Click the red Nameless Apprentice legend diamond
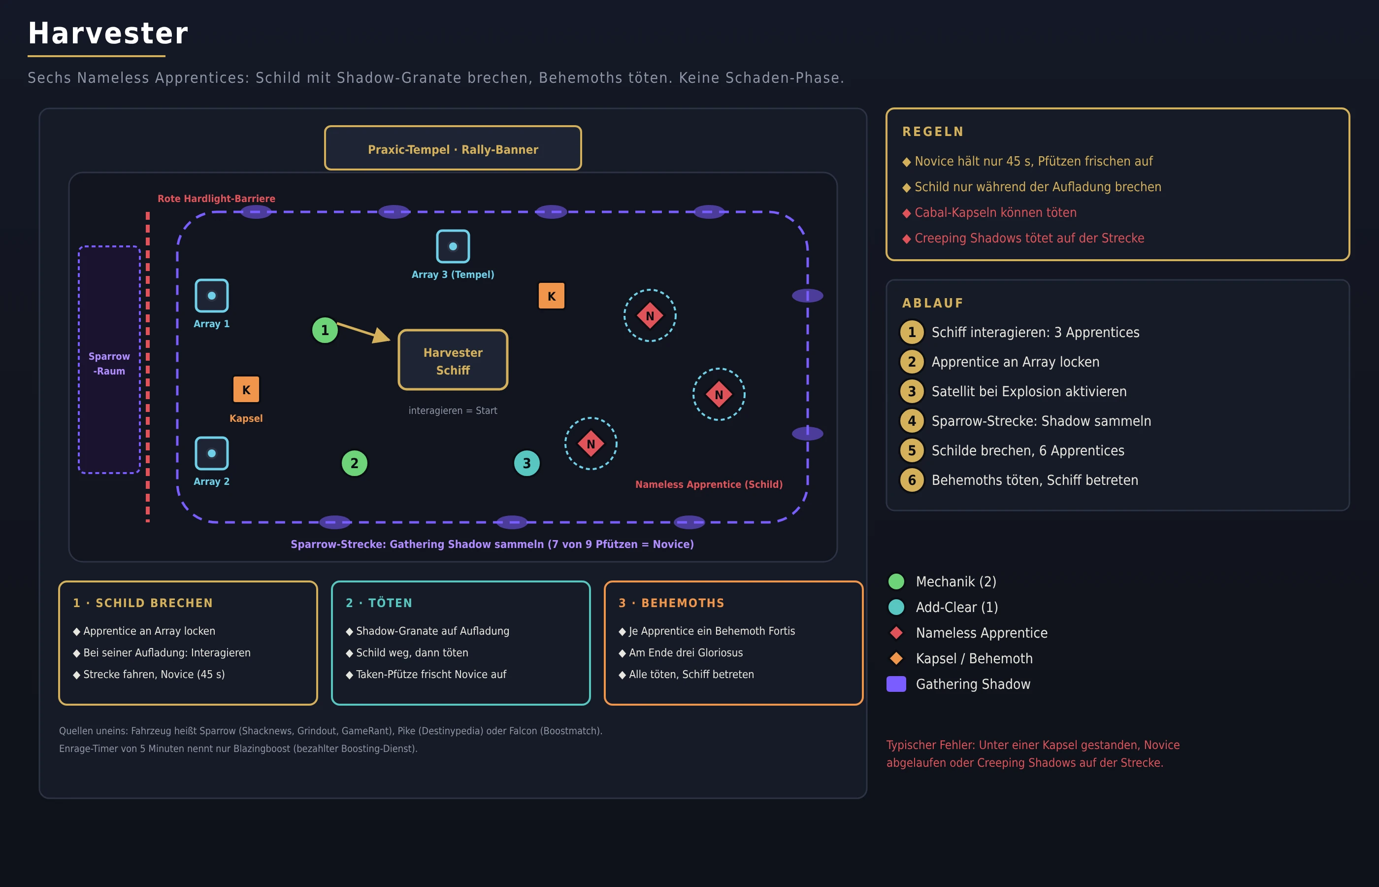Viewport: 1379px width, 887px height. tap(896, 632)
